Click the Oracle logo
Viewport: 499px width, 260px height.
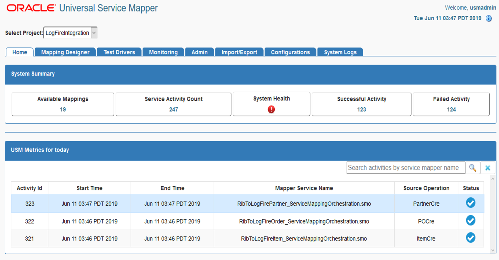click(31, 8)
